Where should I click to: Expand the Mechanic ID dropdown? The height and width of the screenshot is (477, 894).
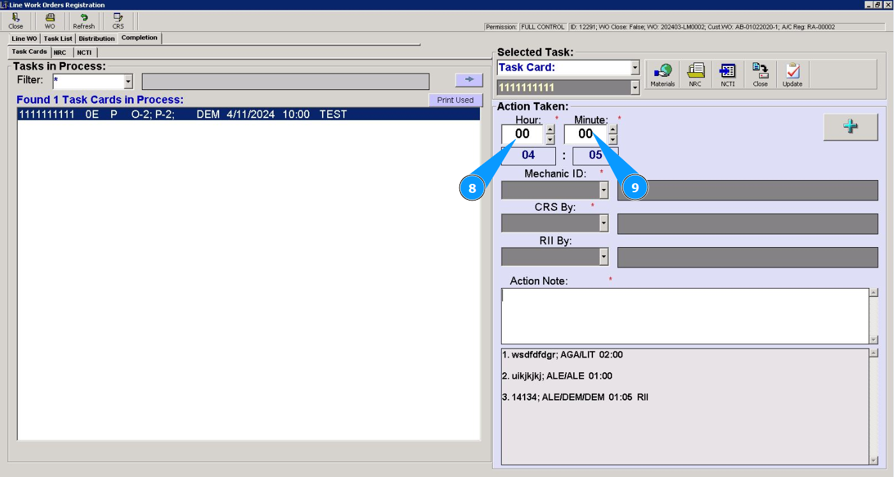[x=603, y=190]
